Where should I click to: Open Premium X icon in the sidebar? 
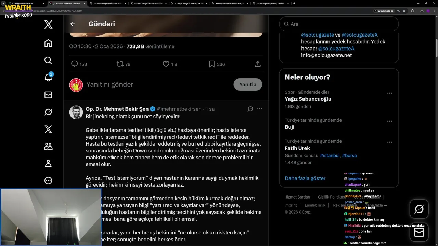48,129
